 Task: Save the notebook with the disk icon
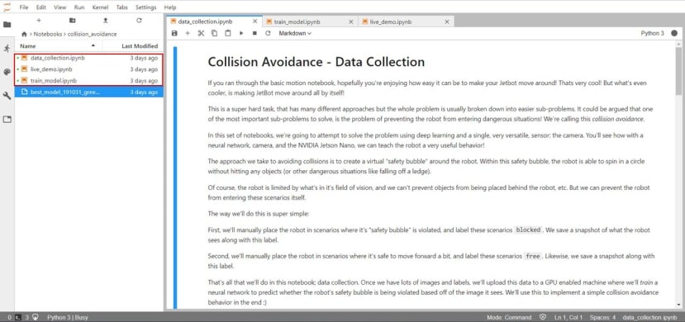(174, 33)
